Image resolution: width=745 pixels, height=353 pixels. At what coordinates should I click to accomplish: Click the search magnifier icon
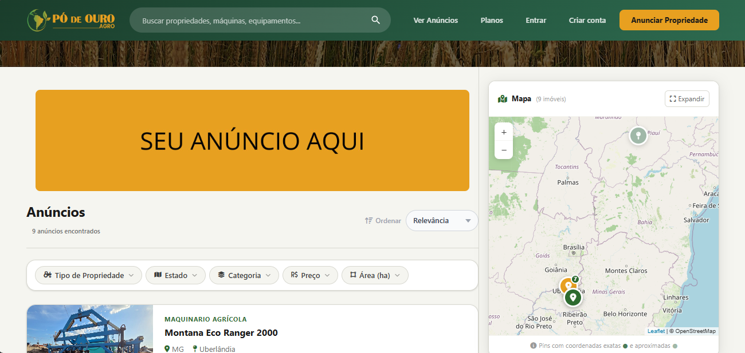coord(376,20)
